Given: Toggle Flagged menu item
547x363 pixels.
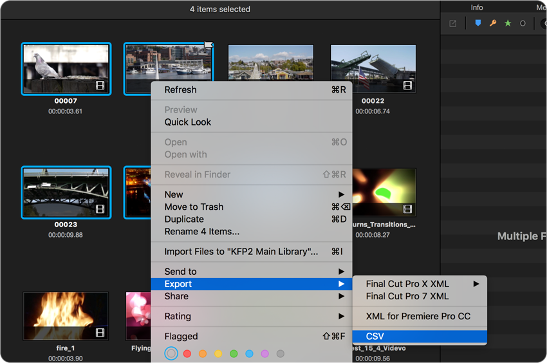Looking at the screenshot, I should (x=252, y=337).
